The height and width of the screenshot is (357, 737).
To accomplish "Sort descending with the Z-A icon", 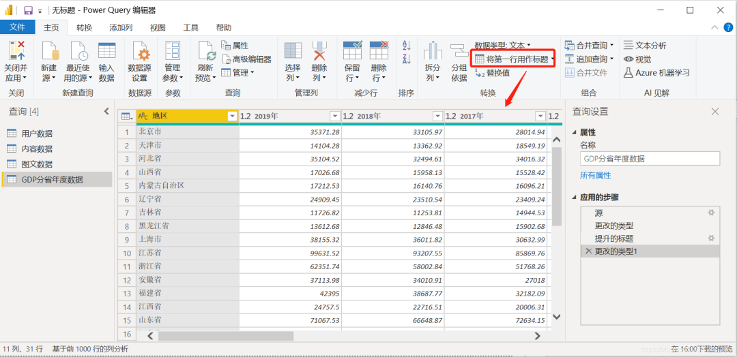I will click(x=407, y=59).
